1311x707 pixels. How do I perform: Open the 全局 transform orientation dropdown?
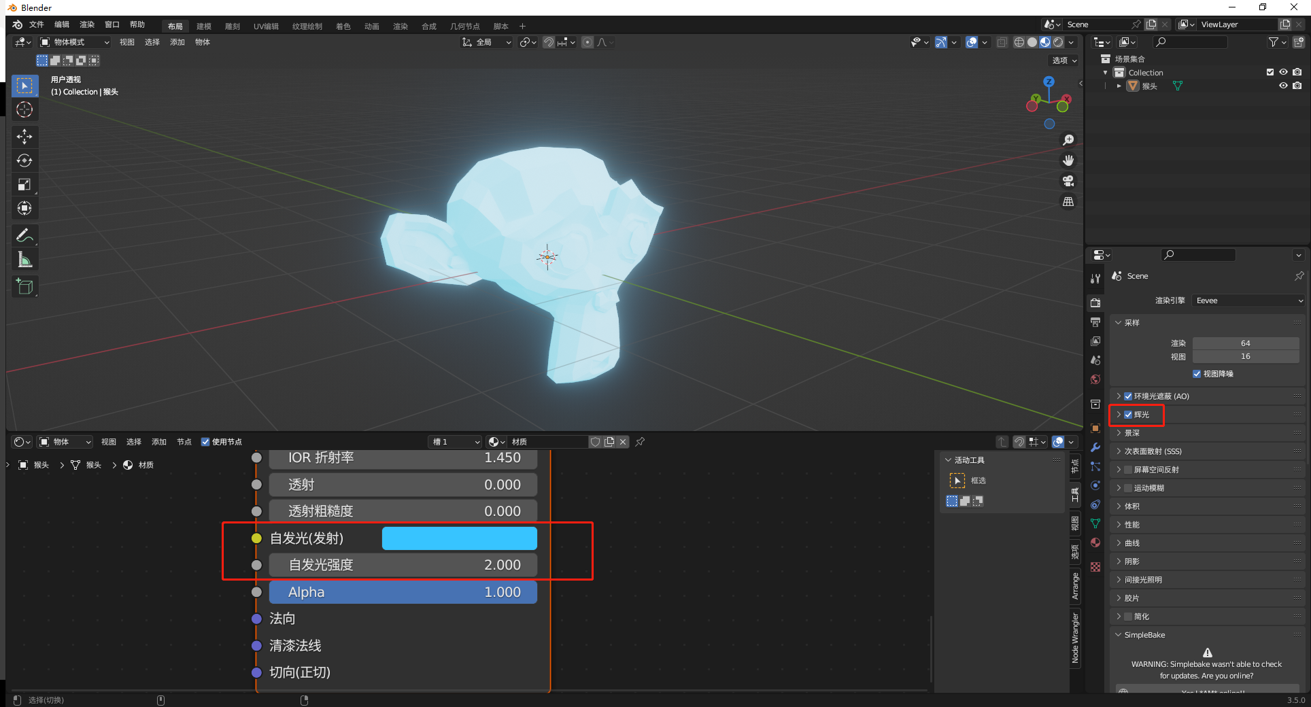click(x=486, y=42)
